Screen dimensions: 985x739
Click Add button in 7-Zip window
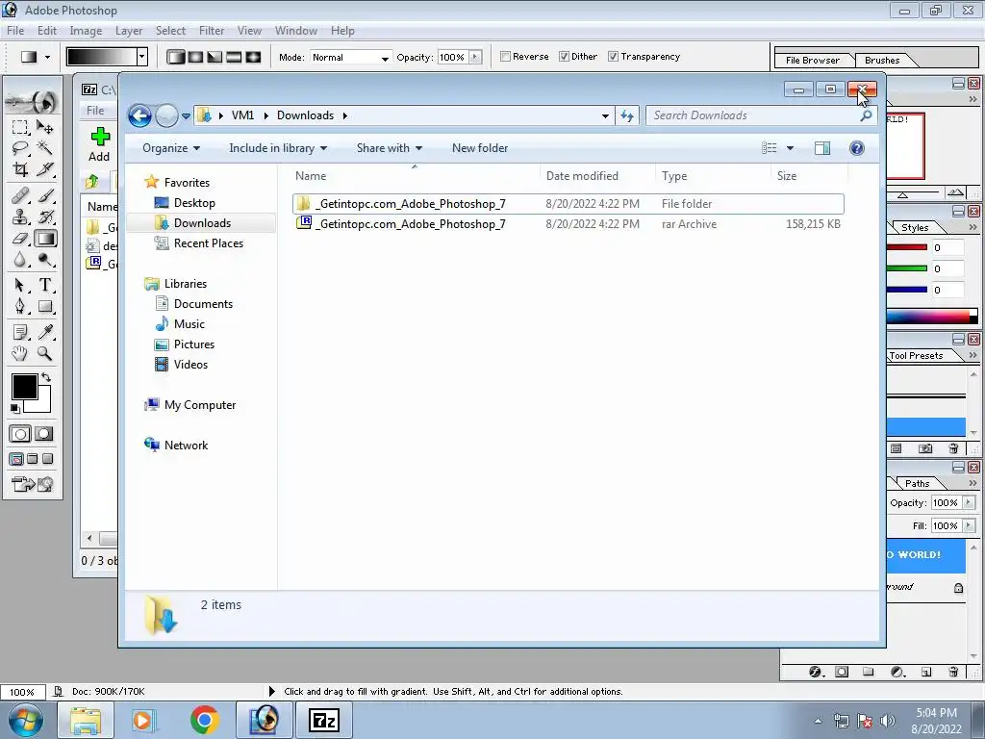(99, 144)
